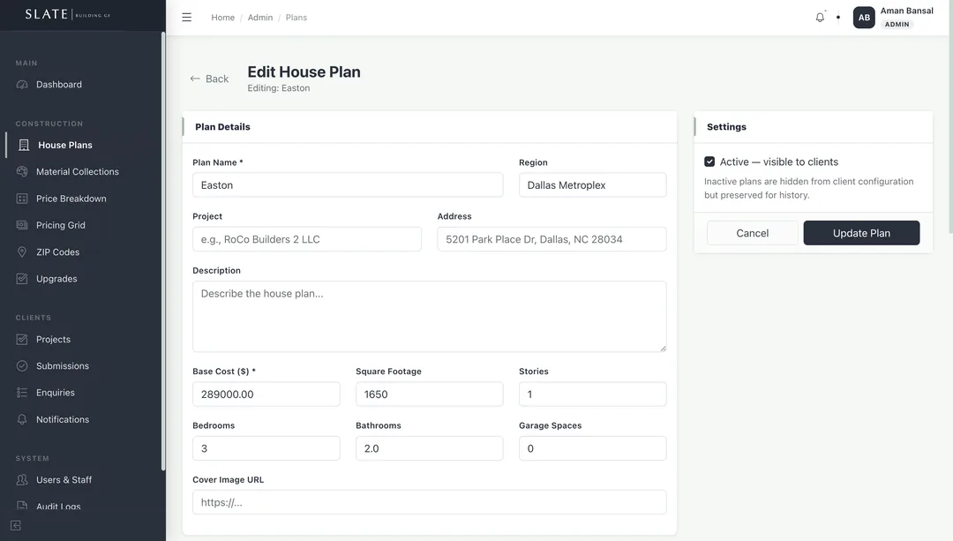Click the Square Footage field
The image size is (953, 541).
[x=430, y=394]
